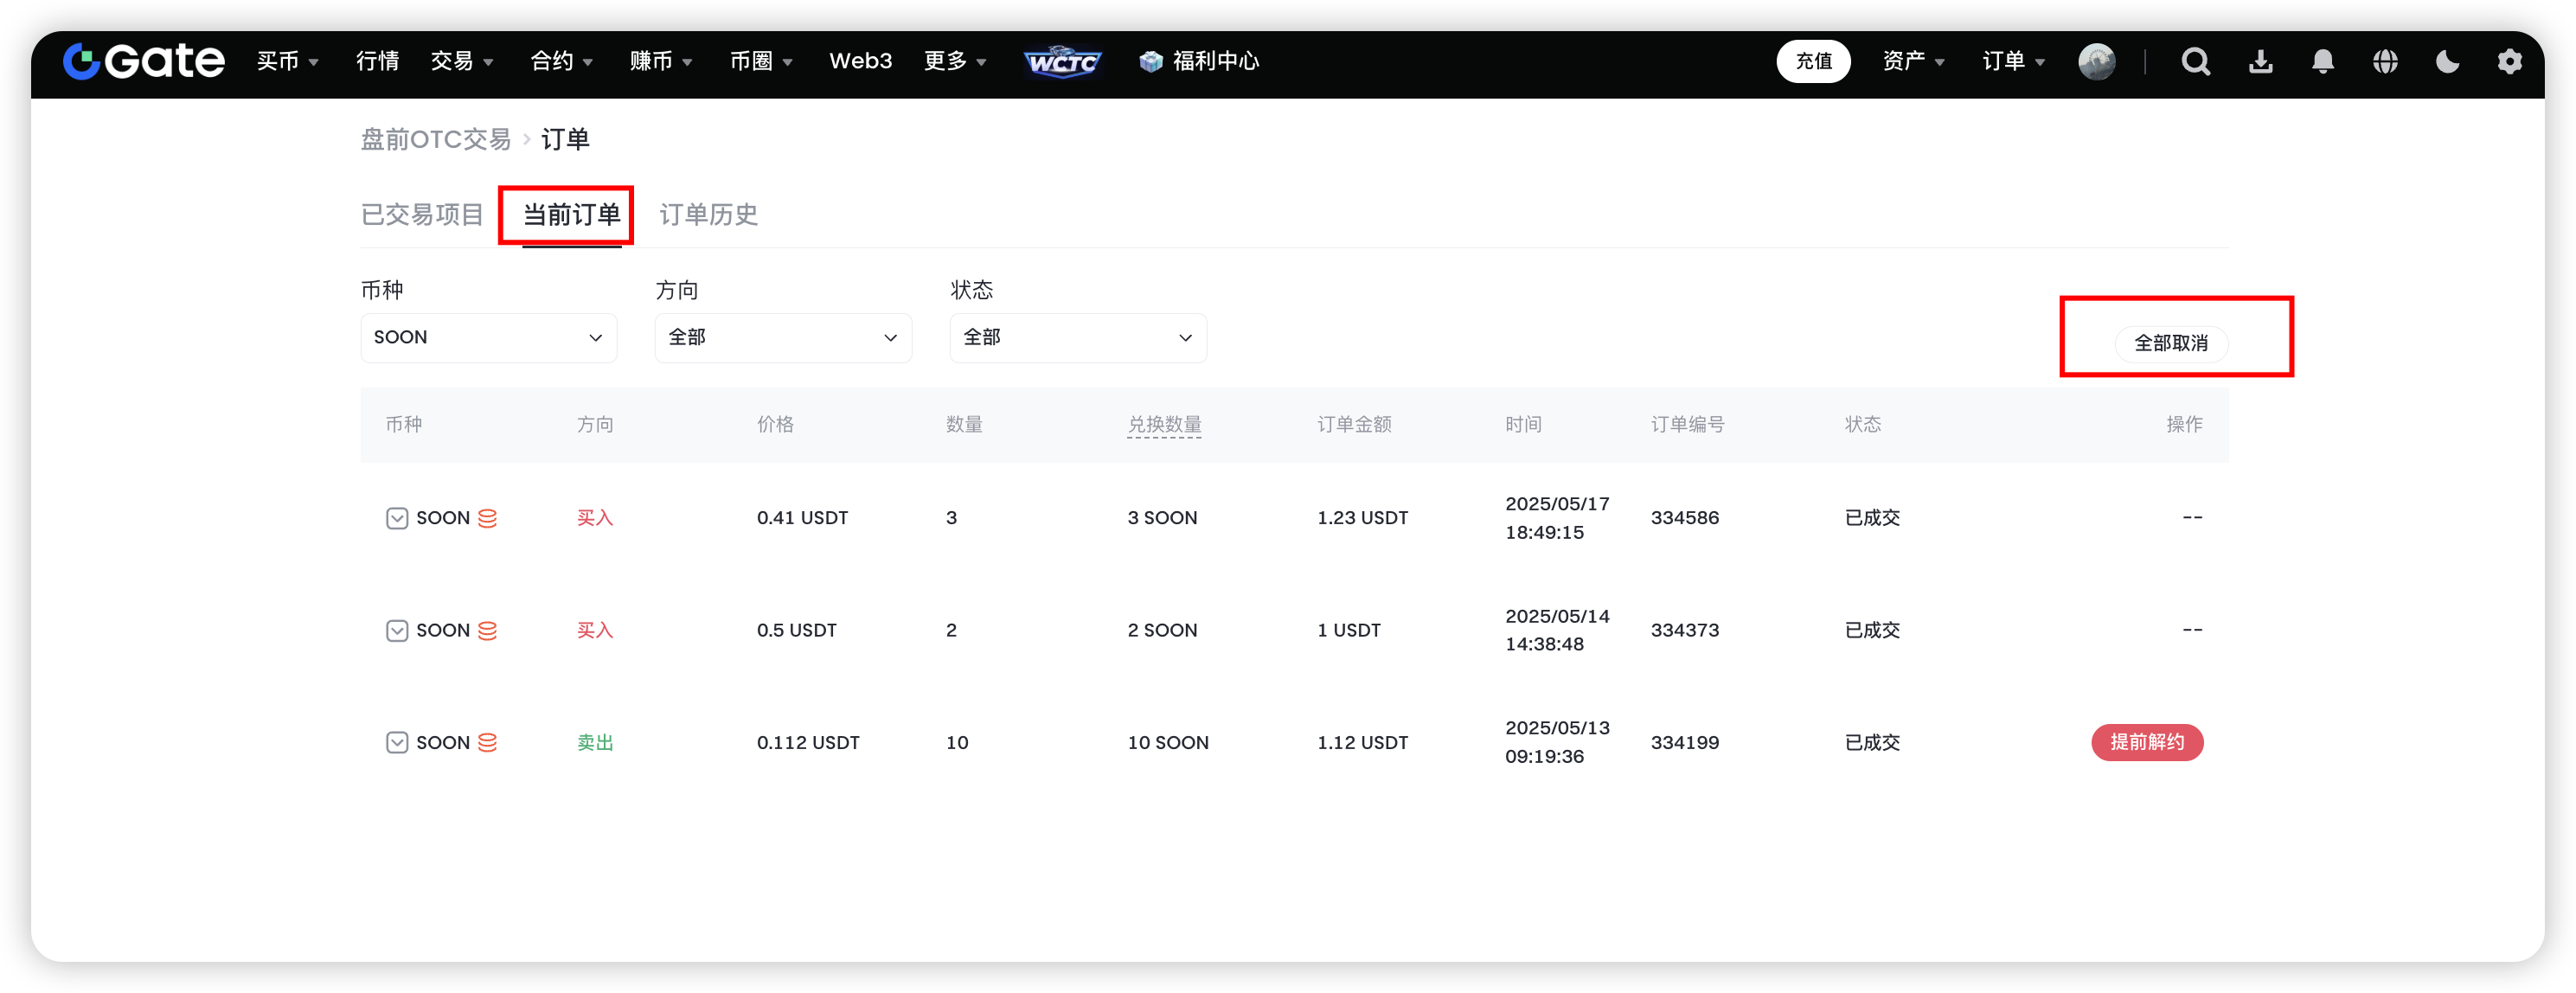Toggle dark mode moon icon

click(2447, 62)
